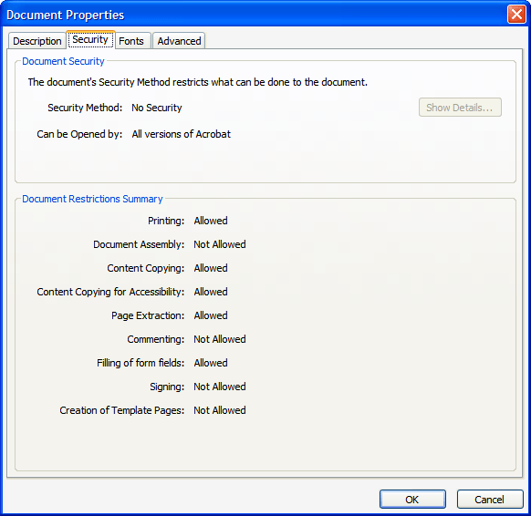Close the Document Properties dialog
Screen dimensions: 531x516
(516, 15)
